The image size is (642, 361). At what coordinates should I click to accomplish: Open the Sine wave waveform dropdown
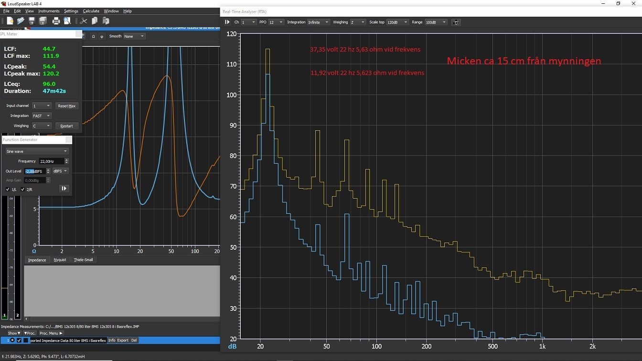pyautogui.click(x=37, y=151)
